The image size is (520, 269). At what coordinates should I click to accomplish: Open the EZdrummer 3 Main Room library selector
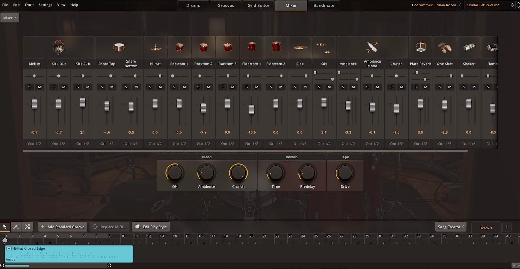[x=435, y=5]
